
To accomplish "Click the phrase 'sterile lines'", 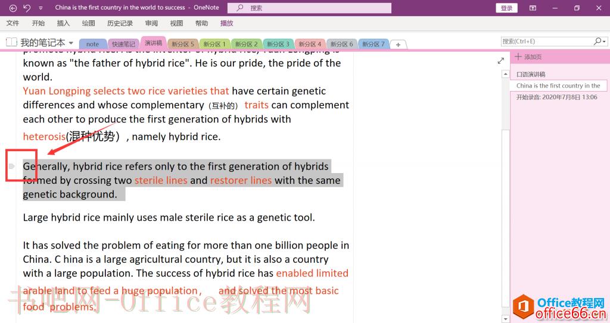I will 161,180.
